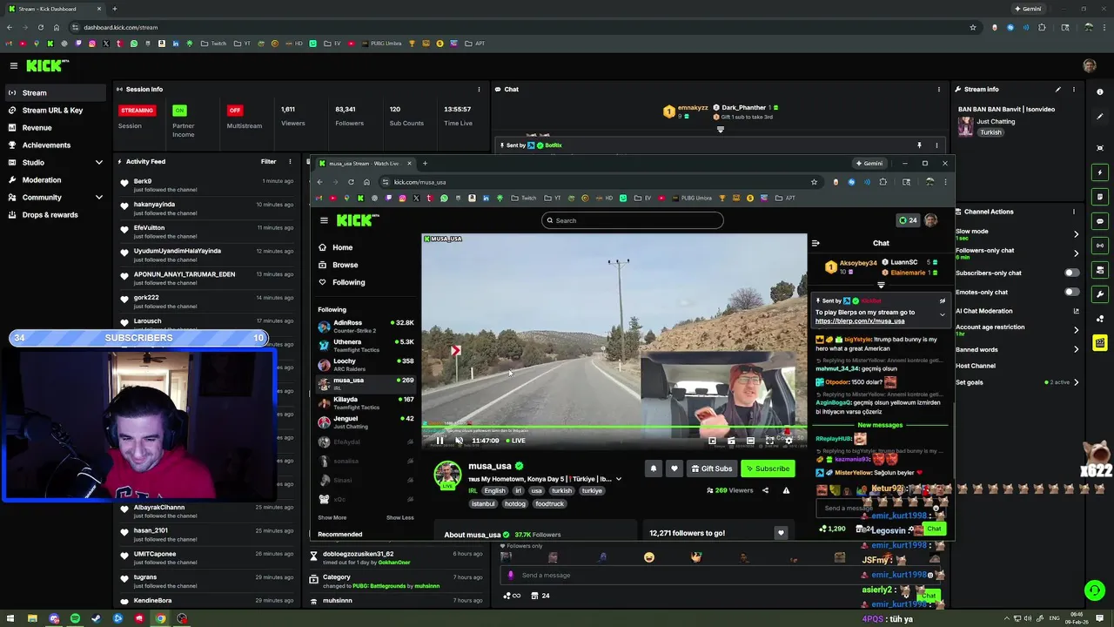Open Spotify from the taskbar
This screenshot has width=1114, height=627.
pyautogui.click(x=75, y=619)
